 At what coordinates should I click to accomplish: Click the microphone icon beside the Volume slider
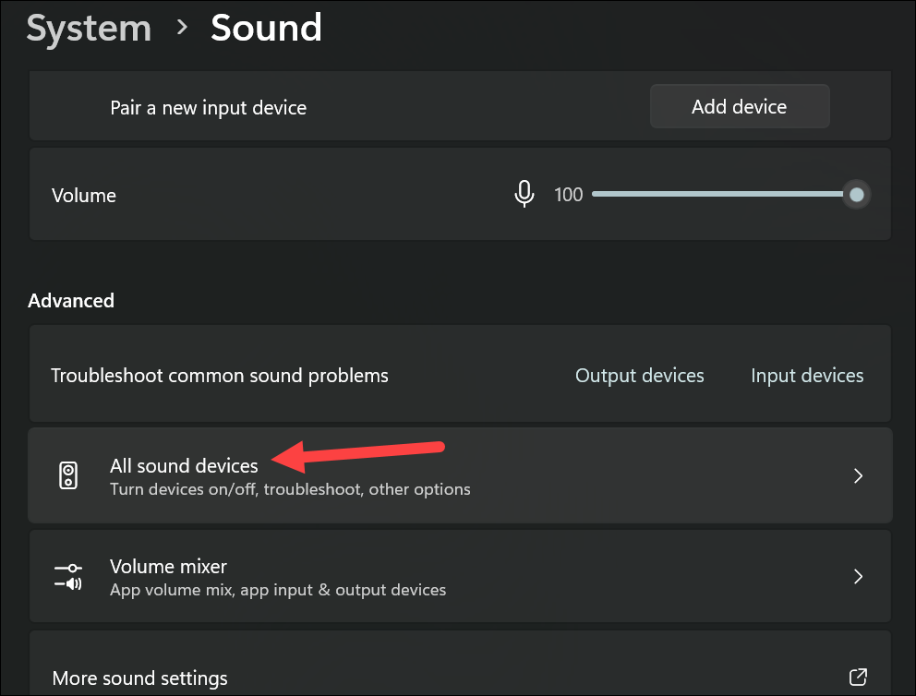(524, 194)
